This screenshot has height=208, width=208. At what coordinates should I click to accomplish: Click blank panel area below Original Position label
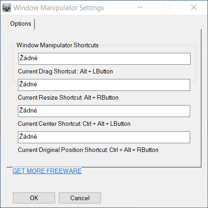104,160
